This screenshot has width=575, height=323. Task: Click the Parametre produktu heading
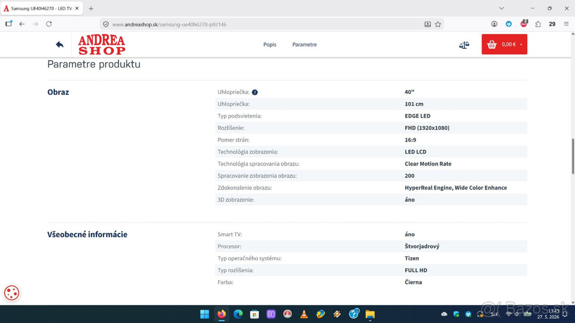click(94, 64)
